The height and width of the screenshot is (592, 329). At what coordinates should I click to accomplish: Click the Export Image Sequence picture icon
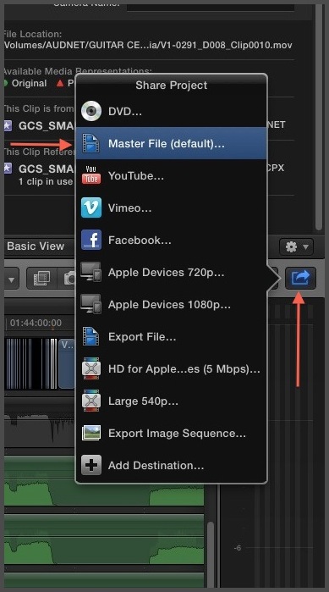point(91,433)
